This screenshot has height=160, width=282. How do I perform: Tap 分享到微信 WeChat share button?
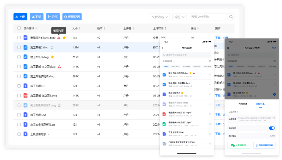click(239, 145)
